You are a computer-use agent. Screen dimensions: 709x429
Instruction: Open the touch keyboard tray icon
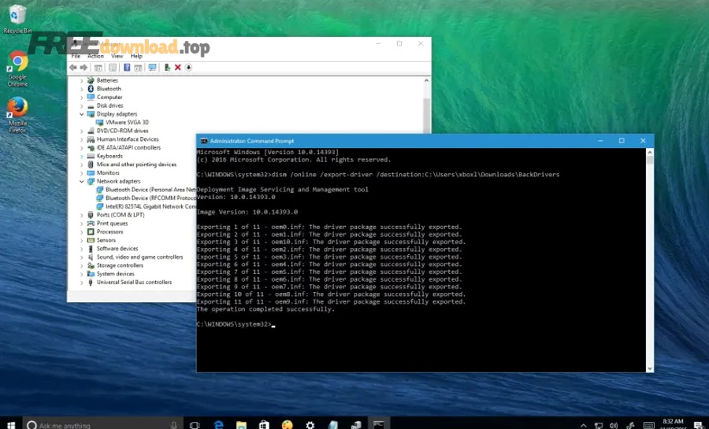tap(649, 425)
